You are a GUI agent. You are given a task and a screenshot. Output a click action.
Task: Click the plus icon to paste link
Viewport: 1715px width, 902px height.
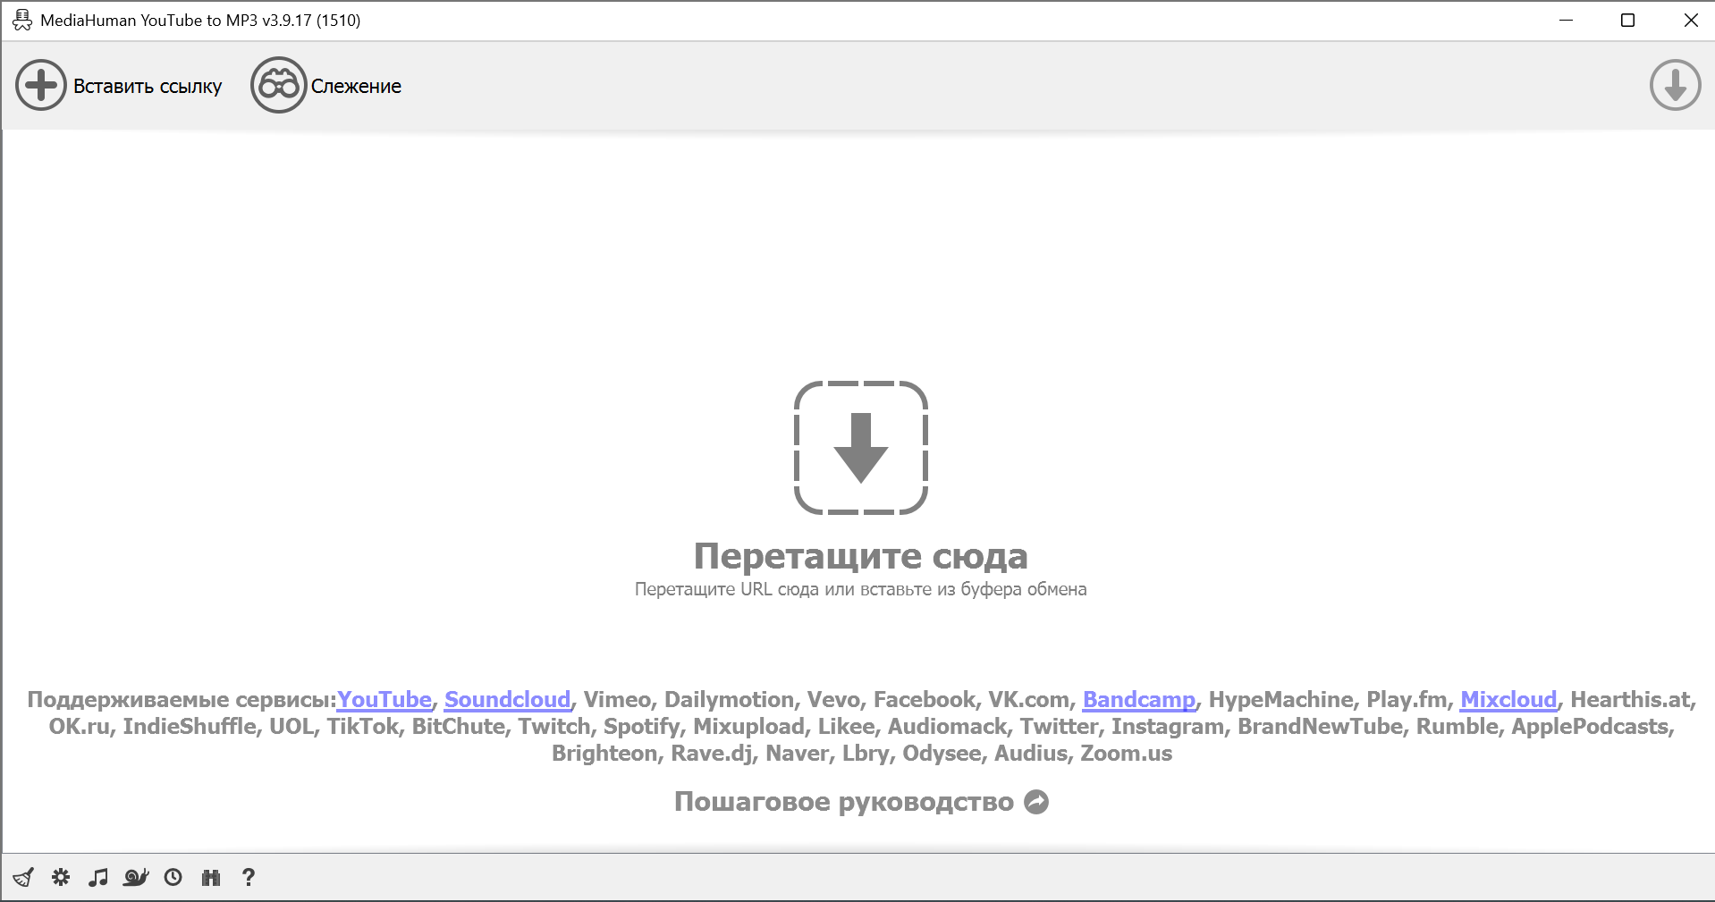pos(41,86)
